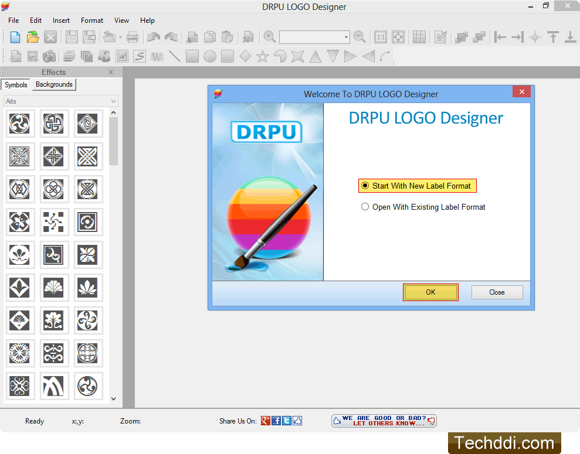
Task: Select the Rectangle shape tool
Action: click(x=192, y=56)
